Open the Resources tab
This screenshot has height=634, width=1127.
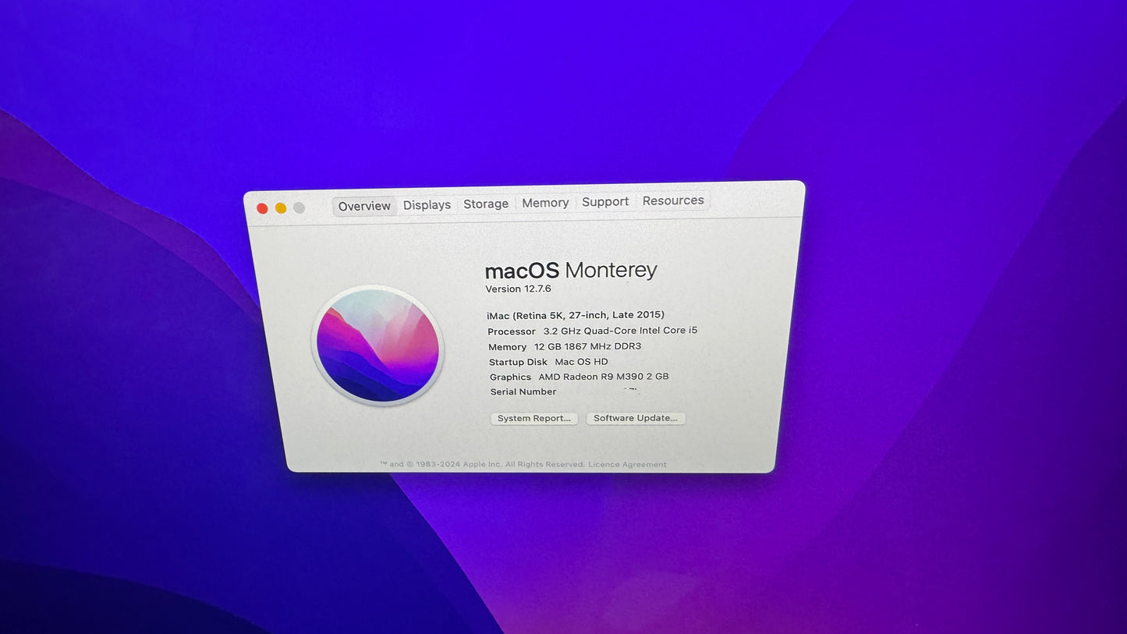click(673, 200)
